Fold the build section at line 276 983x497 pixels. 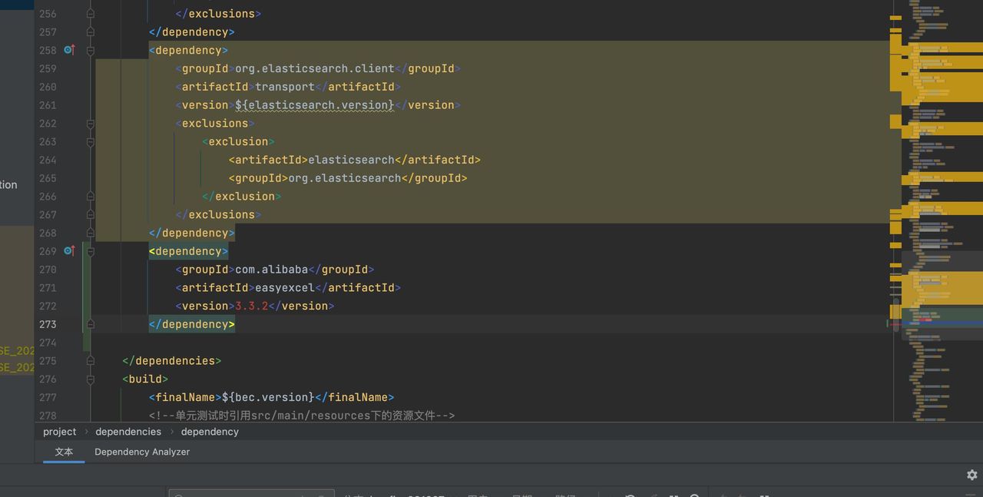90,379
